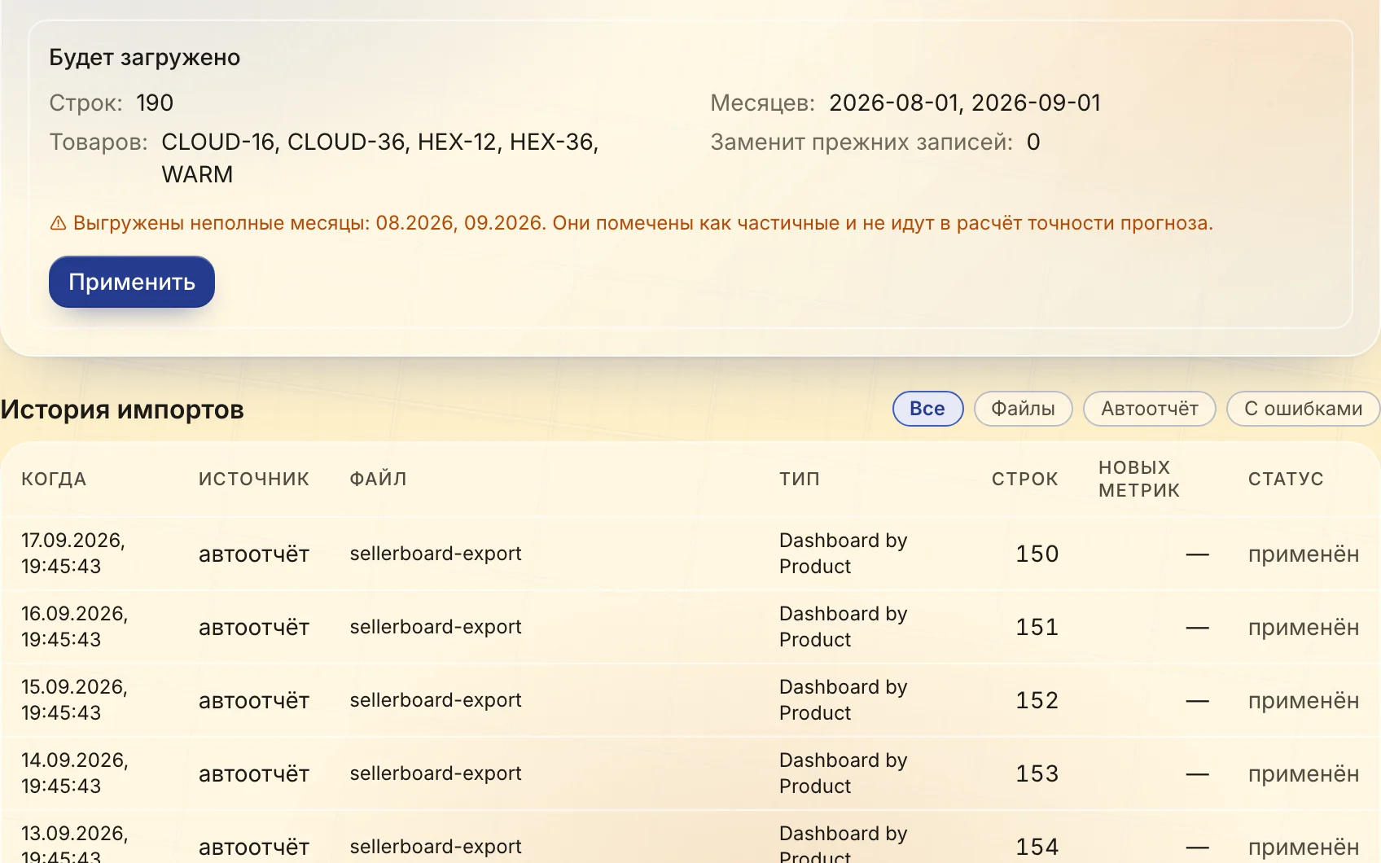
Task: Click применён status in the 15.09.2026 row
Action: pos(1304,701)
